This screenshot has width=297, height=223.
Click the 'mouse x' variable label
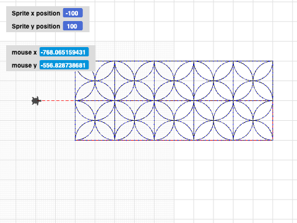click(24, 53)
